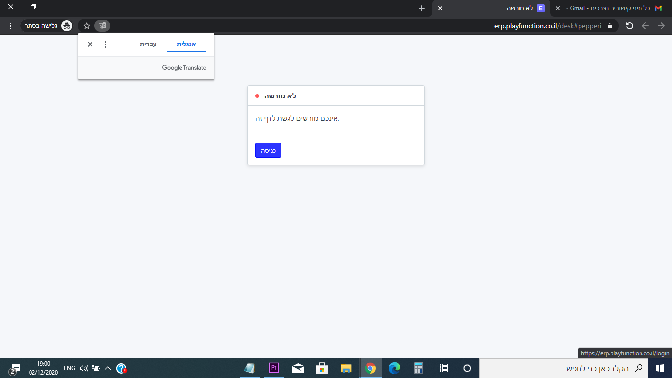Restore down the Chrome window
Viewport: 672px width, 378px height.
coord(33,7)
